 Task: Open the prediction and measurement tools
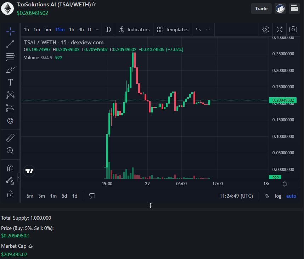pyautogui.click(x=10, y=108)
